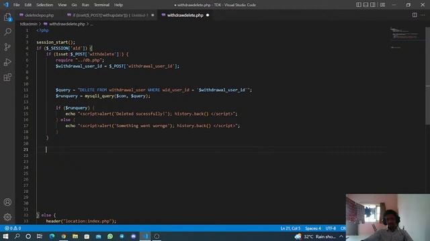Open Task View in taskbar

(40, 236)
